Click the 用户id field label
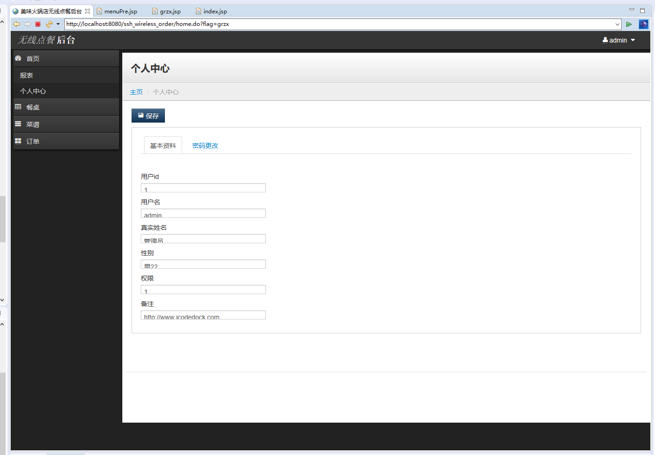This screenshot has height=455, width=655. click(x=150, y=177)
